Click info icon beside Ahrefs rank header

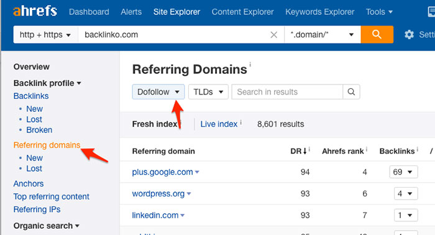(366, 150)
